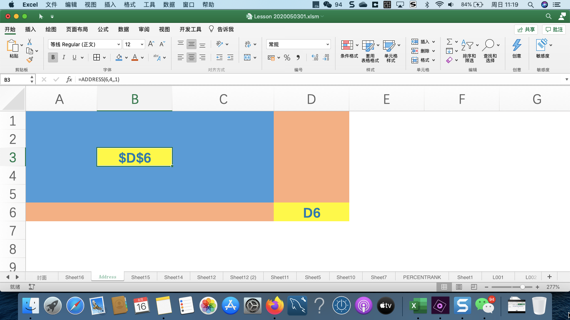This screenshot has width=570, height=320.
Task: Toggle center horizontal alignment
Action: (192, 57)
